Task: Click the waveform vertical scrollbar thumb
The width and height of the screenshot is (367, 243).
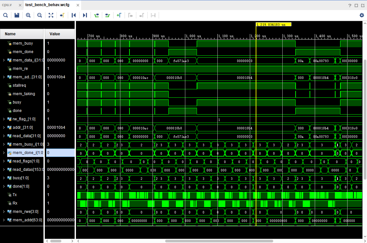Action: tap(365, 119)
